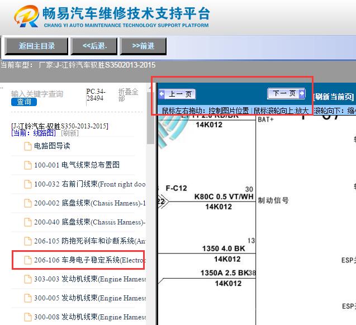Click the document icon beside 300-005
The image size is (356, 325).
(28, 298)
